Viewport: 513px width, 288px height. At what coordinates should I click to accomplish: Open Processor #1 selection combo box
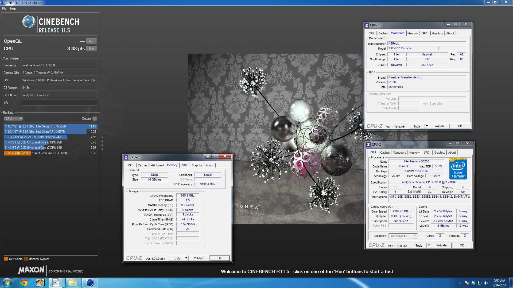403,236
